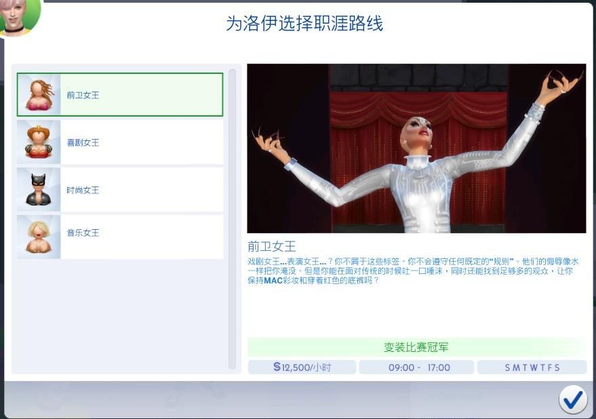Click the 洛伊 Sim portrait avatar

click(x=18, y=17)
